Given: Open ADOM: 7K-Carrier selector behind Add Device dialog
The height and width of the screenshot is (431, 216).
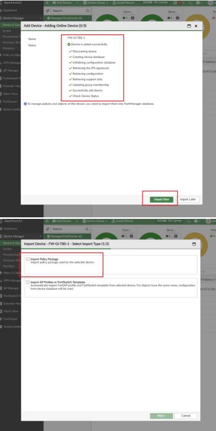Looking at the screenshot, I should (x=155, y=2).
